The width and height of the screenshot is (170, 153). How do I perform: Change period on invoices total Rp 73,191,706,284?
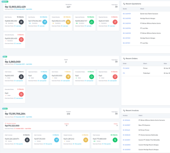tap(24, 117)
